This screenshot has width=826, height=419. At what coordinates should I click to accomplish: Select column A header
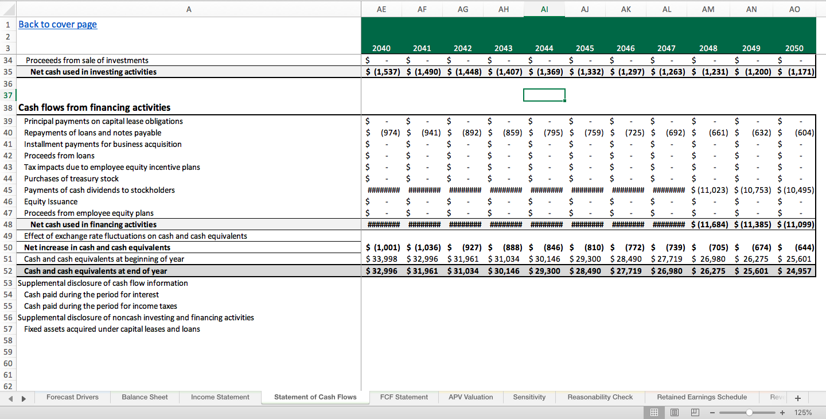(x=189, y=9)
